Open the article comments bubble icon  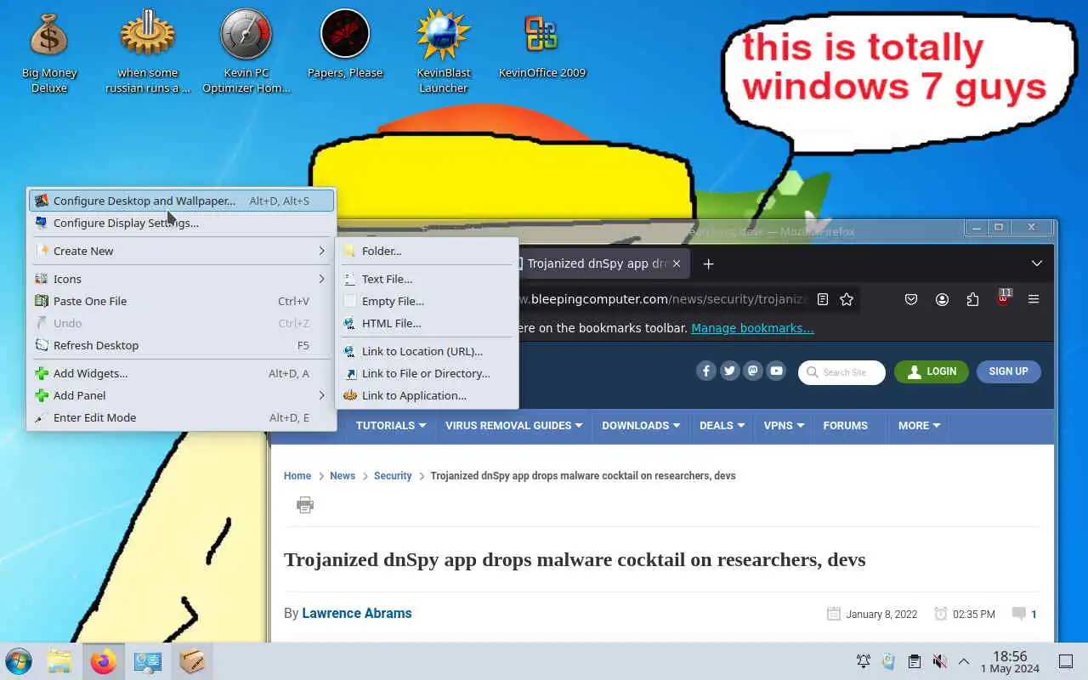coord(1019,614)
